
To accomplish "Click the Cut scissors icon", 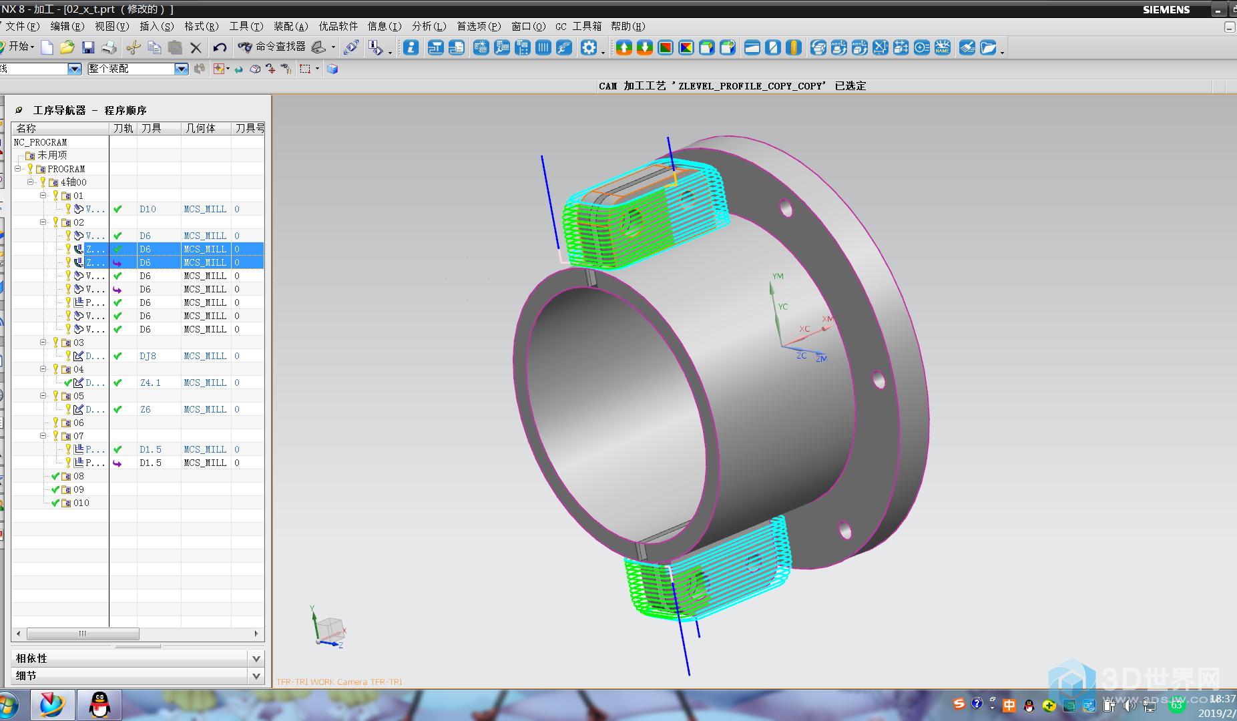I will (x=134, y=47).
